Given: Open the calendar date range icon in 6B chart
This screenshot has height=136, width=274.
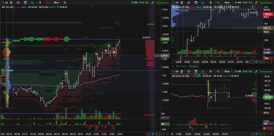Looking at the screenshot, I should coord(25,2).
